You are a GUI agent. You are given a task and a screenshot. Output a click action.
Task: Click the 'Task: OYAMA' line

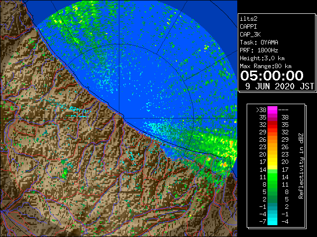[259, 42]
